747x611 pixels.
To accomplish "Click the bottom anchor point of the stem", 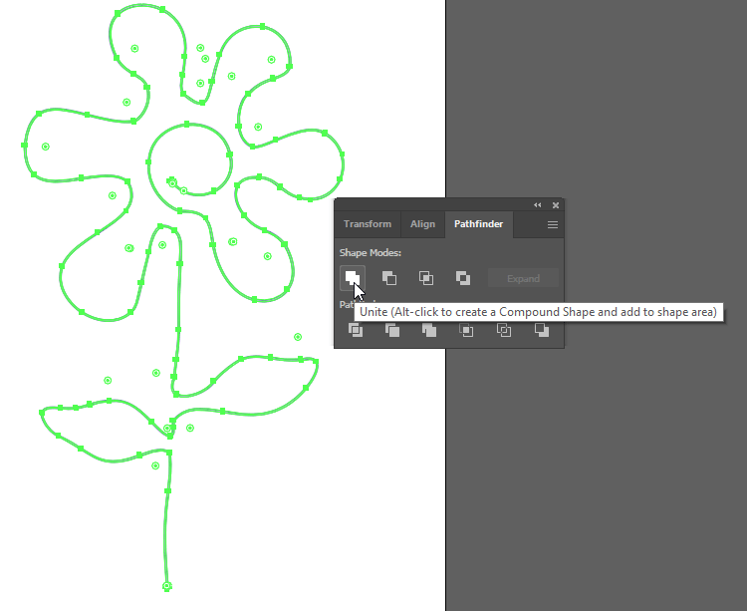I will pos(167,585).
